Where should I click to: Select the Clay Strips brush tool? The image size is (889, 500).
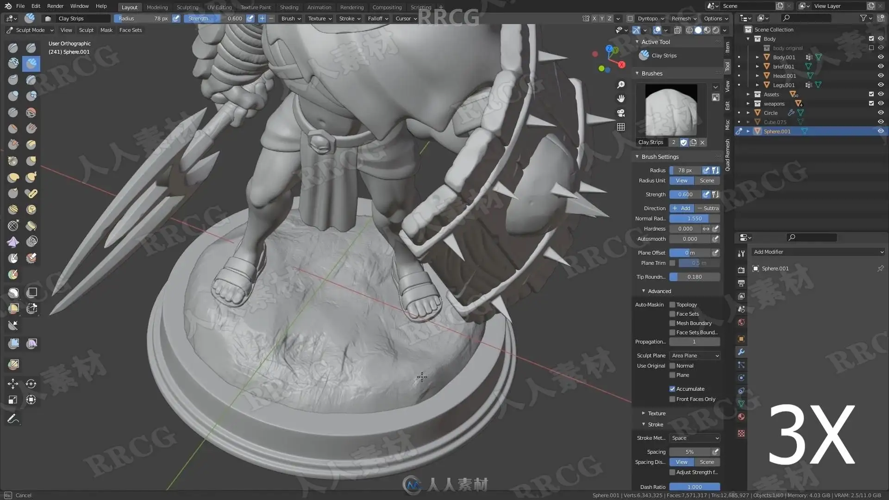[31, 63]
